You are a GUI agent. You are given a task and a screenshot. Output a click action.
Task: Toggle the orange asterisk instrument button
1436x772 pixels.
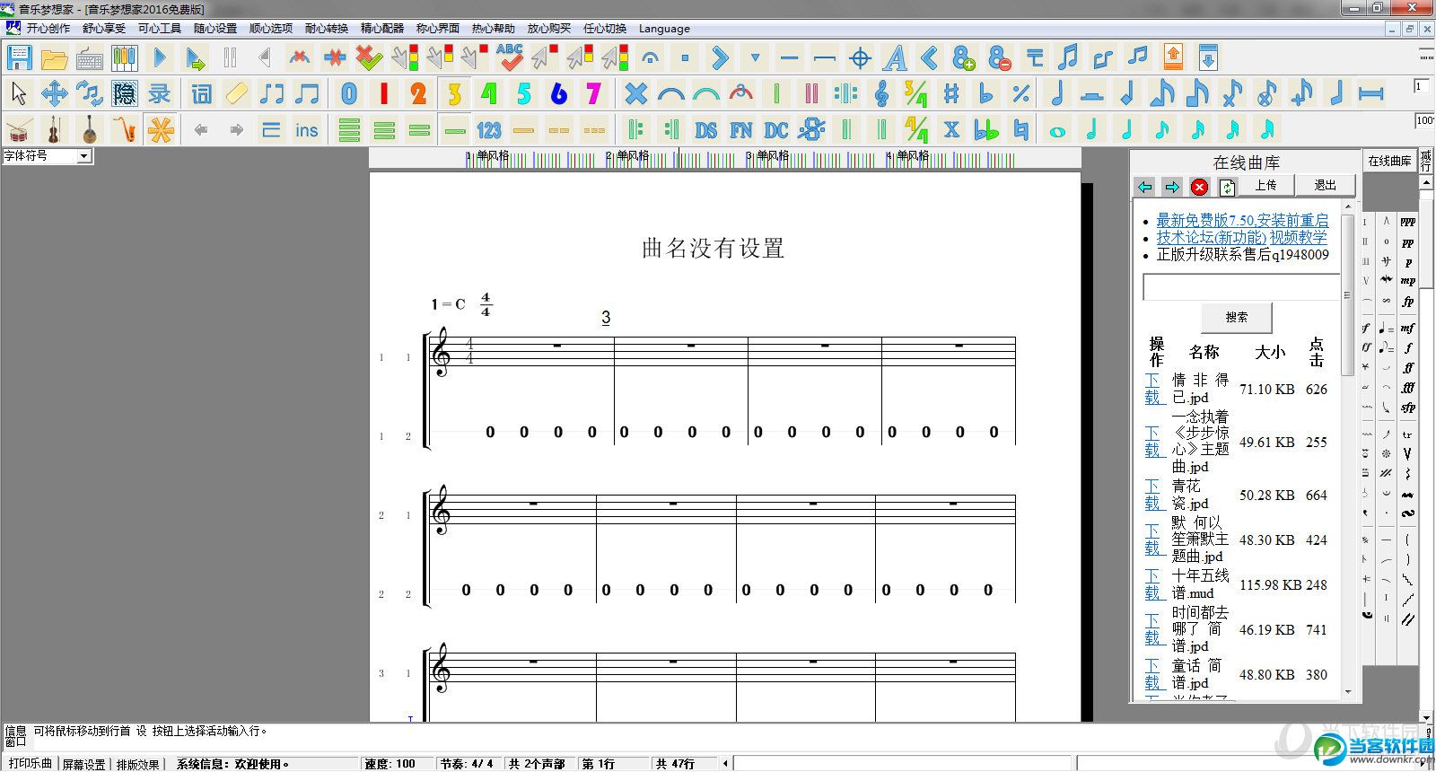point(161,130)
